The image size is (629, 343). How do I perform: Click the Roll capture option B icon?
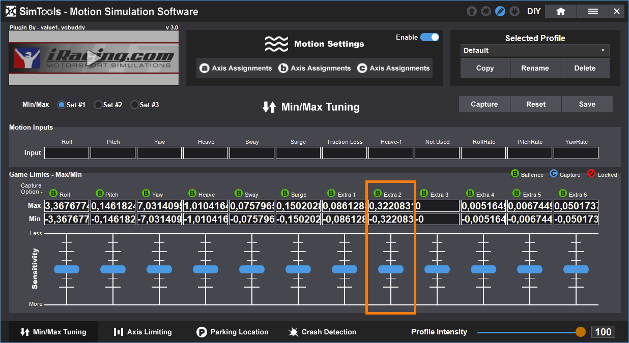pyautogui.click(x=53, y=194)
